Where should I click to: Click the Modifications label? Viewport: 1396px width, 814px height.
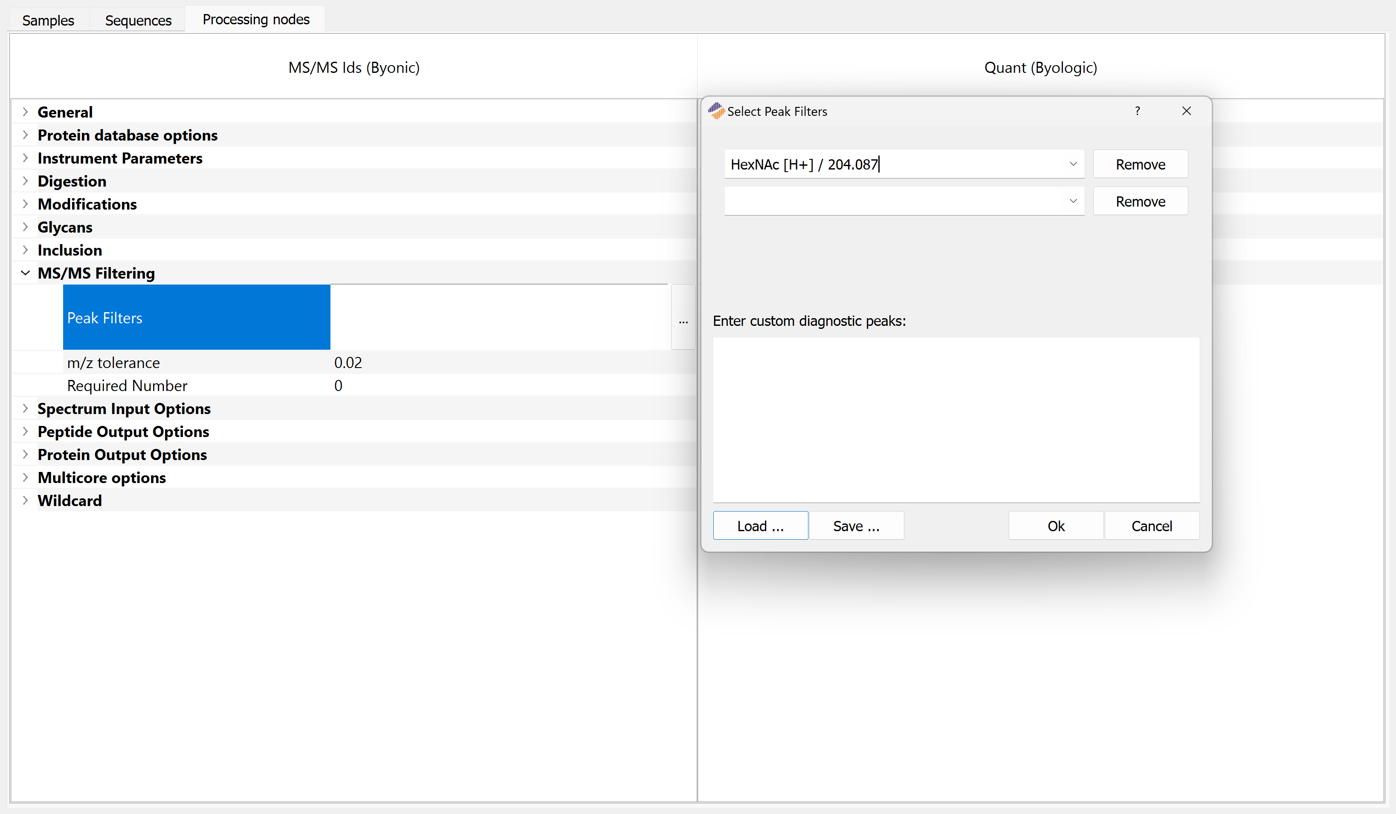(x=87, y=204)
